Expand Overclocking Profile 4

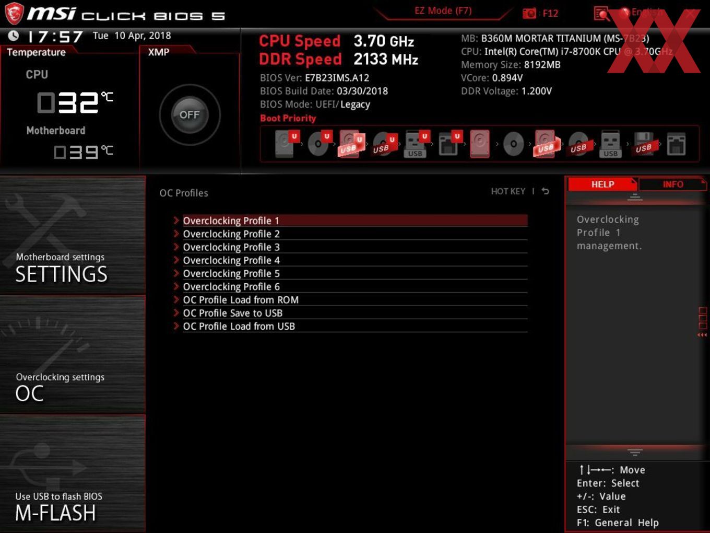tap(350, 260)
